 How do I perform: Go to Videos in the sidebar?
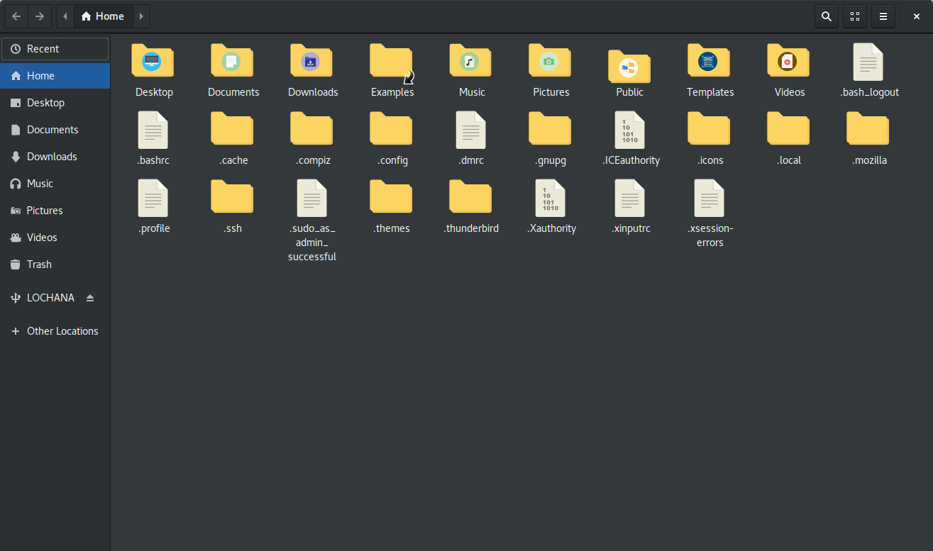55,238
